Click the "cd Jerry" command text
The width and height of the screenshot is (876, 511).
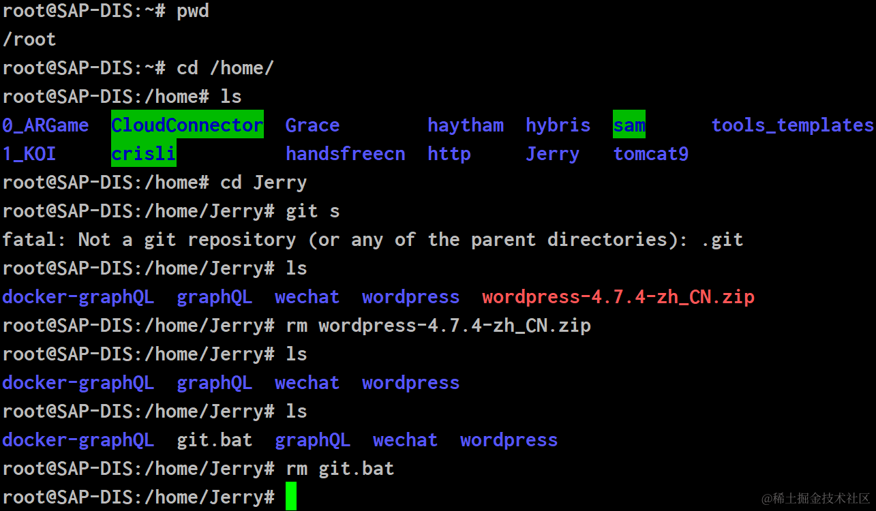pos(264,183)
